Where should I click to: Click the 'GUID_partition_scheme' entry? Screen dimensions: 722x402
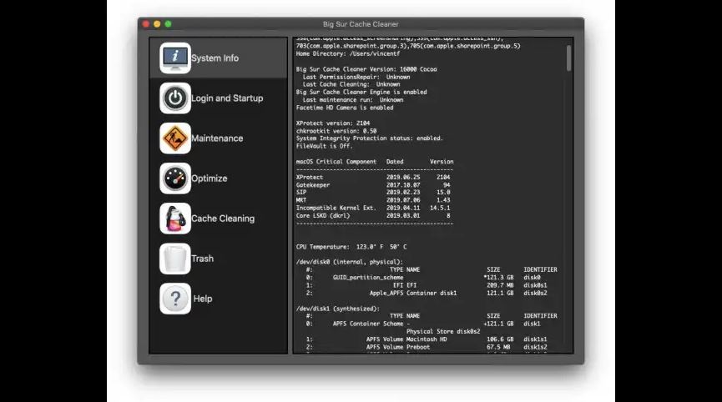368,278
